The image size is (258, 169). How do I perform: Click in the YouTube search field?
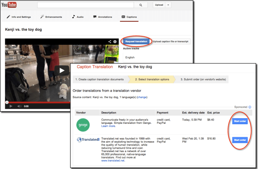point(86,5)
